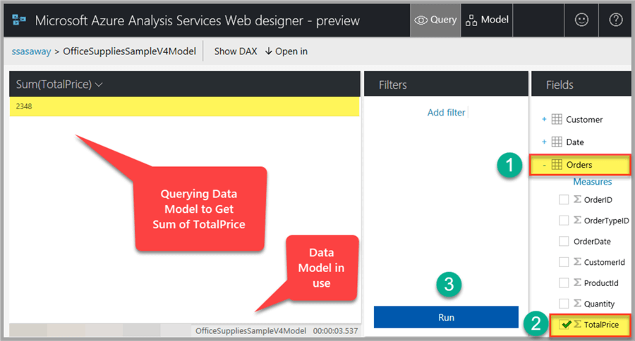Click the Date table grid icon
Image resolution: width=635 pixels, height=341 pixels.
click(x=557, y=142)
